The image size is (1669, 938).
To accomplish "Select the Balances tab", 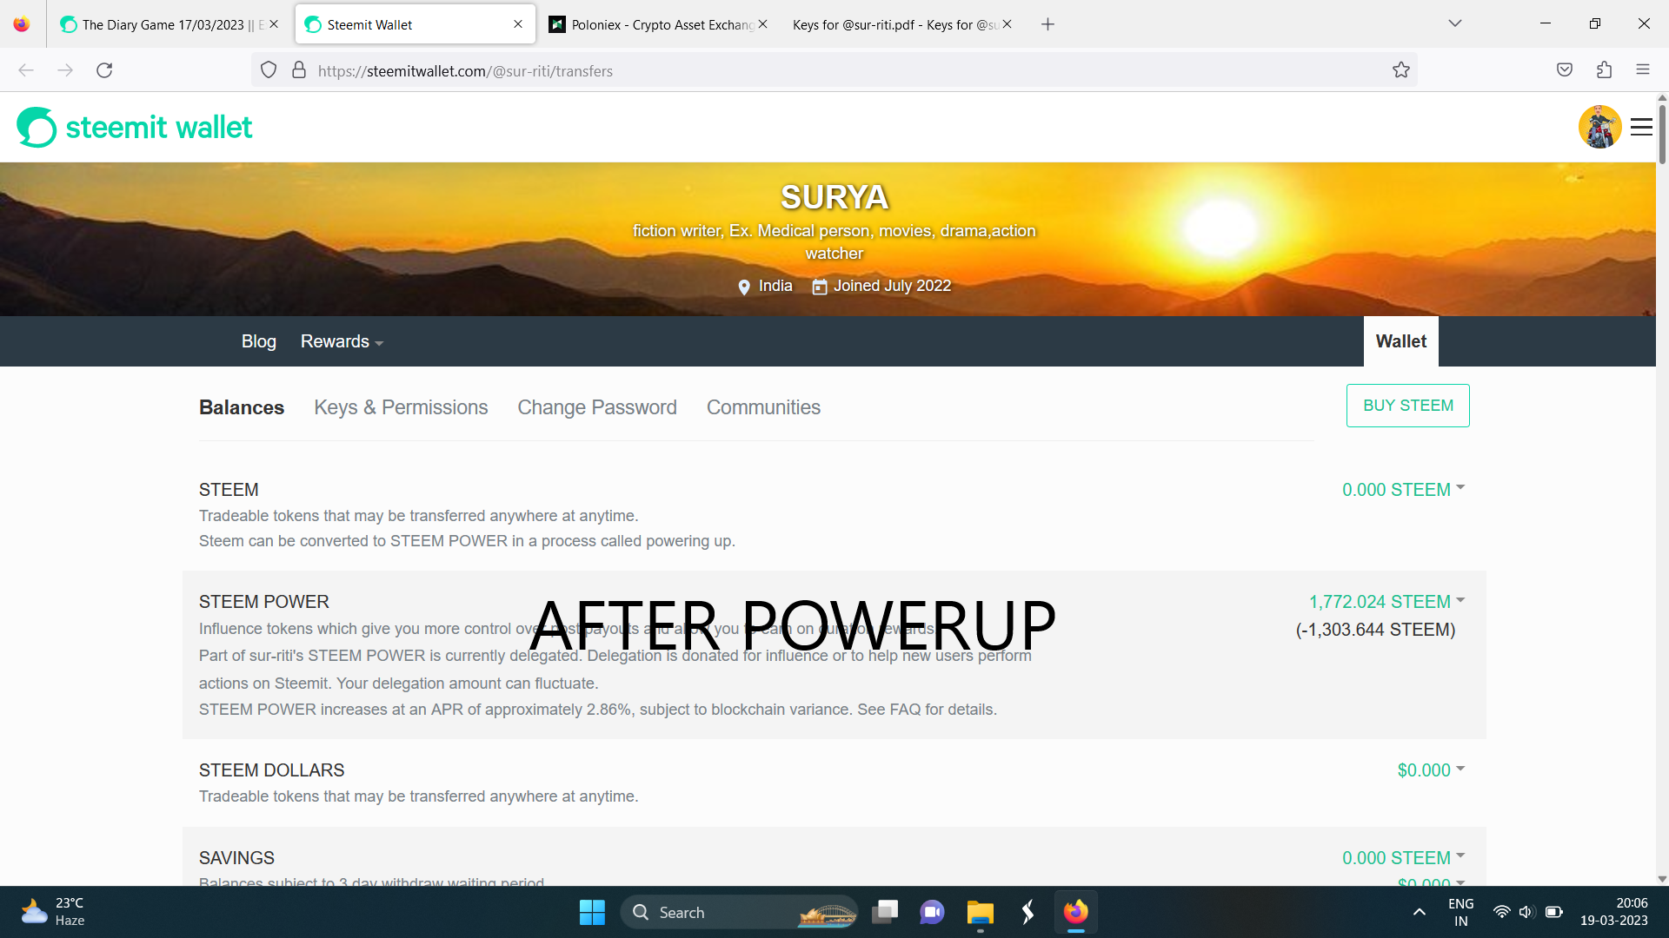I will pos(242,407).
